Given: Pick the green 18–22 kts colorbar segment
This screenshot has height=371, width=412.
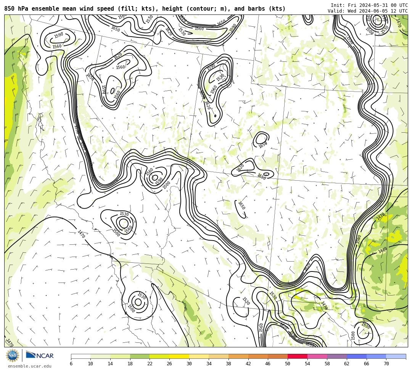Looking at the screenshot, I should (x=140, y=356).
